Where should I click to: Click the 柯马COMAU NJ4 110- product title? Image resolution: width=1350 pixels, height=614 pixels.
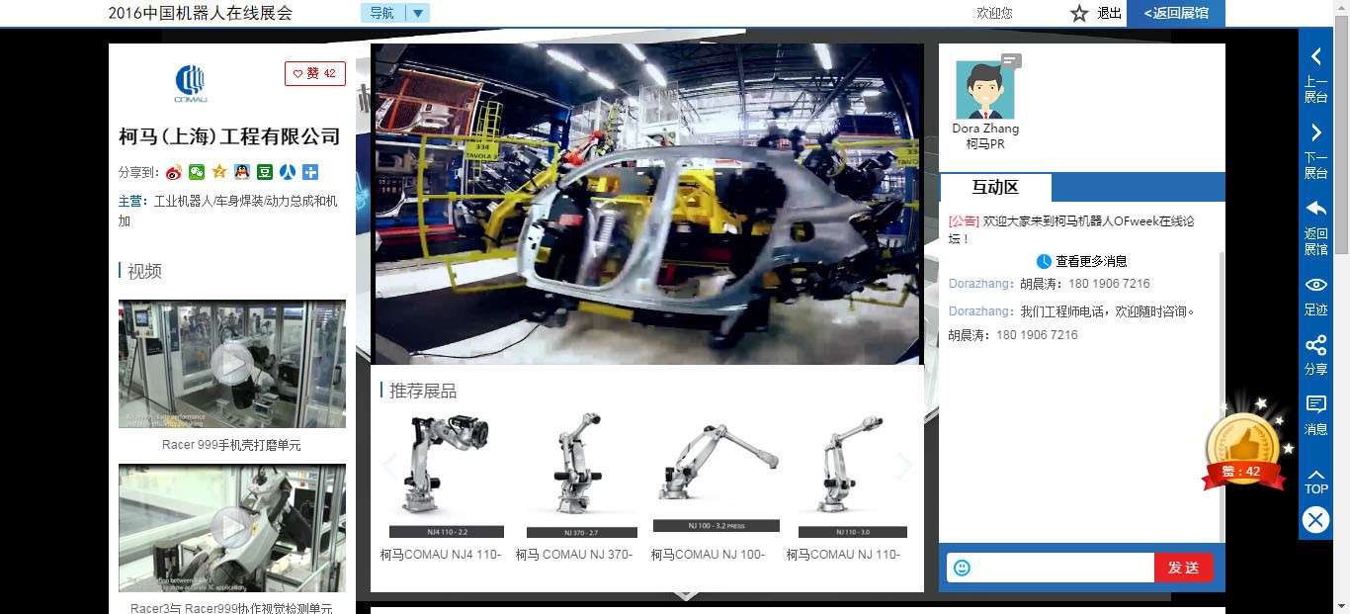pos(441,555)
